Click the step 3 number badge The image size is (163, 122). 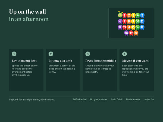88,54
